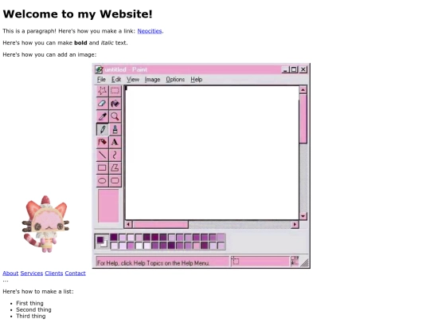
Task: Choose the Eraser tool in Paint
Action: [x=102, y=104]
